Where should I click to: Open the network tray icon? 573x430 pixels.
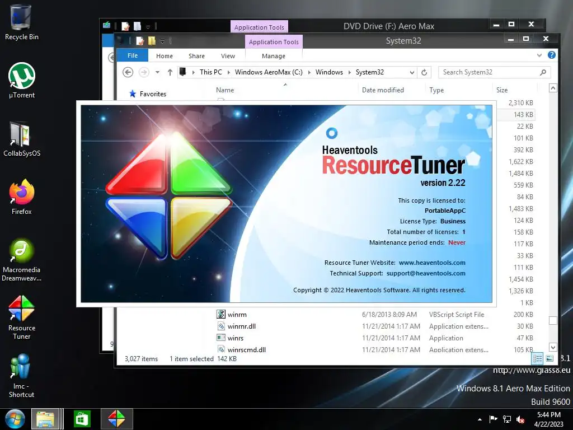click(x=507, y=419)
